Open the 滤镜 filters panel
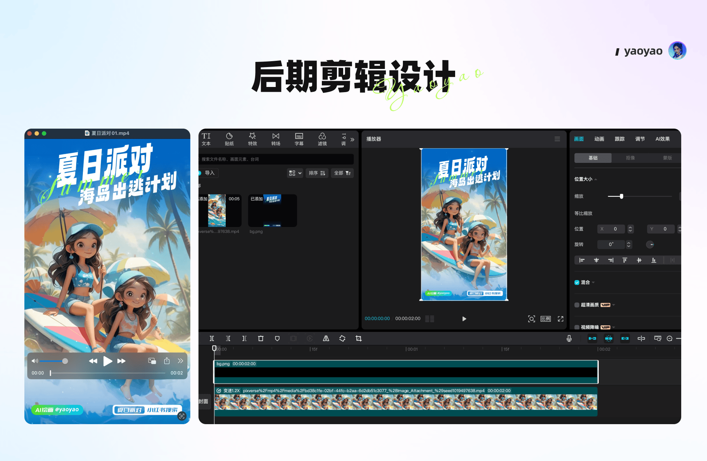This screenshot has height=461, width=707. (x=322, y=139)
